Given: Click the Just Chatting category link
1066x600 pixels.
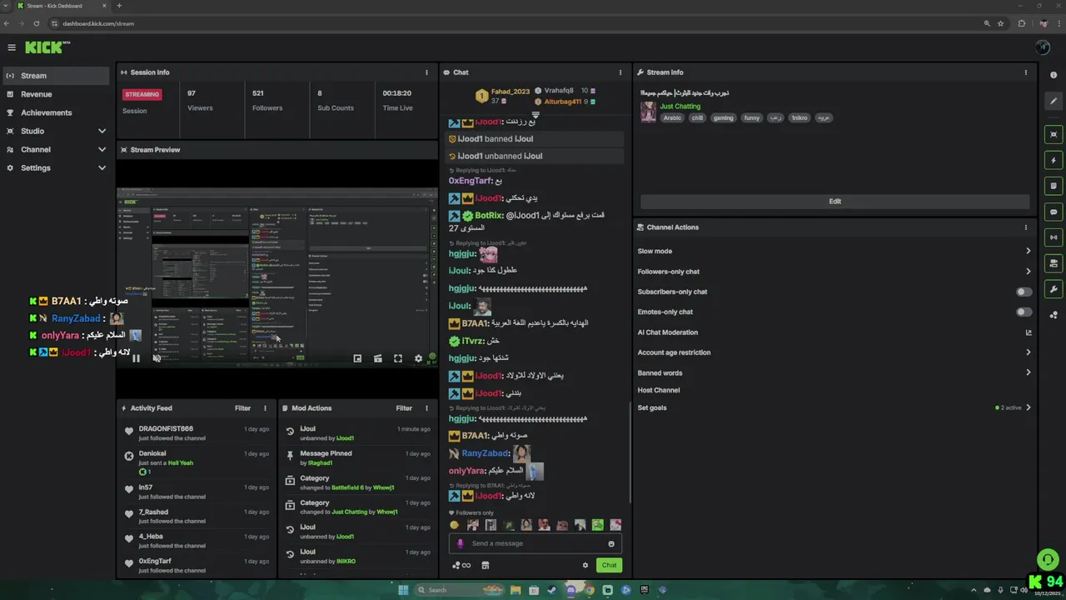Looking at the screenshot, I should pos(680,107).
